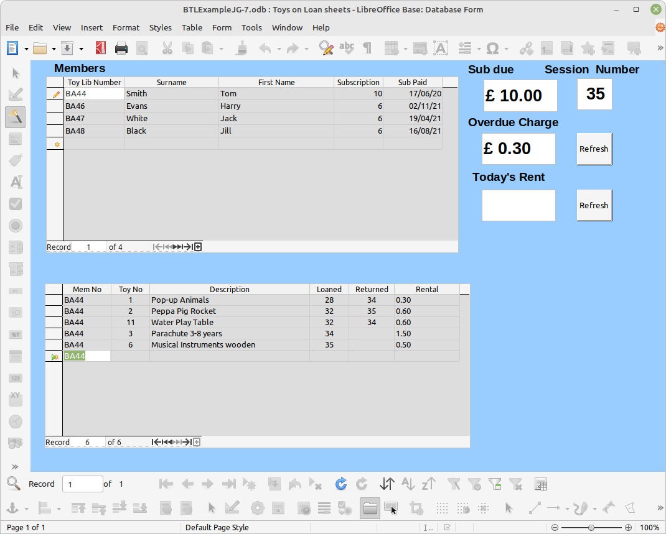The height and width of the screenshot is (534, 666).
Task: Open the Form menu
Action: click(x=222, y=27)
